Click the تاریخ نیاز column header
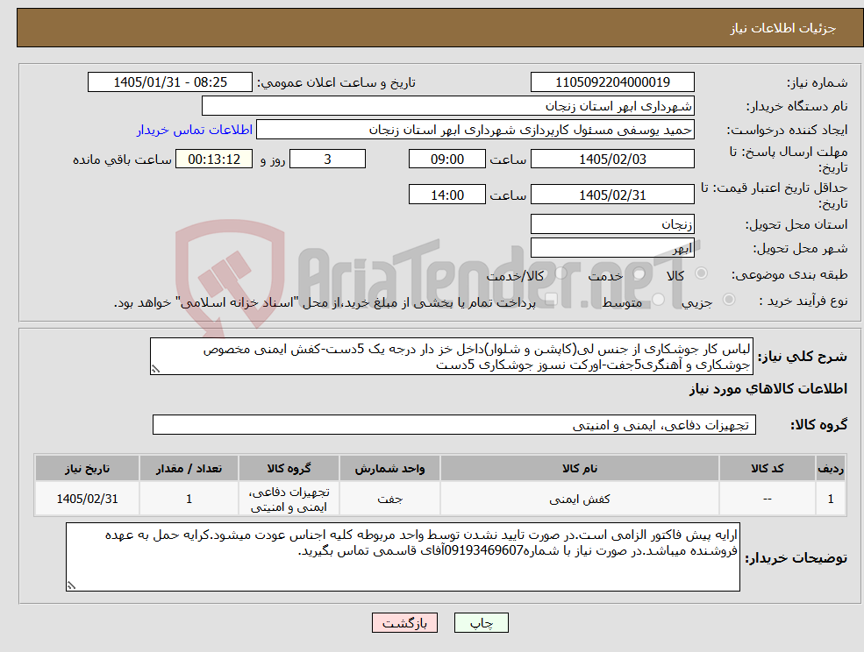864x652 pixels. pyautogui.click(x=87, y=469)
